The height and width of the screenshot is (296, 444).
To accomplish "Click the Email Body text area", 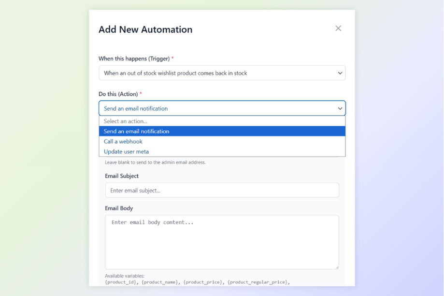I will [x=222, y=241].
